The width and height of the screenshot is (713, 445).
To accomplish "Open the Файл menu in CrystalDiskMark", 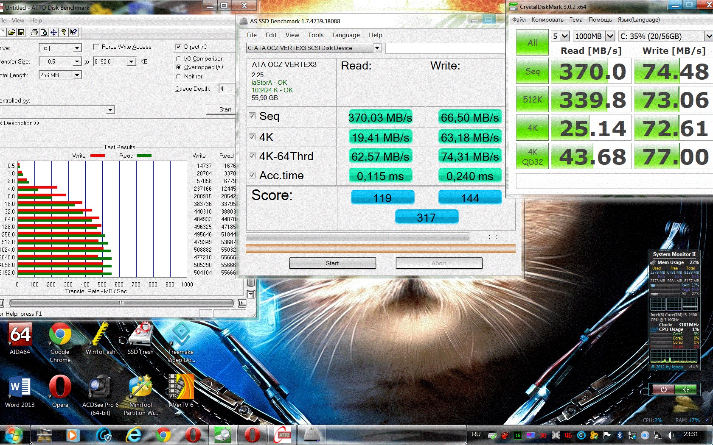I will point(519,19).
